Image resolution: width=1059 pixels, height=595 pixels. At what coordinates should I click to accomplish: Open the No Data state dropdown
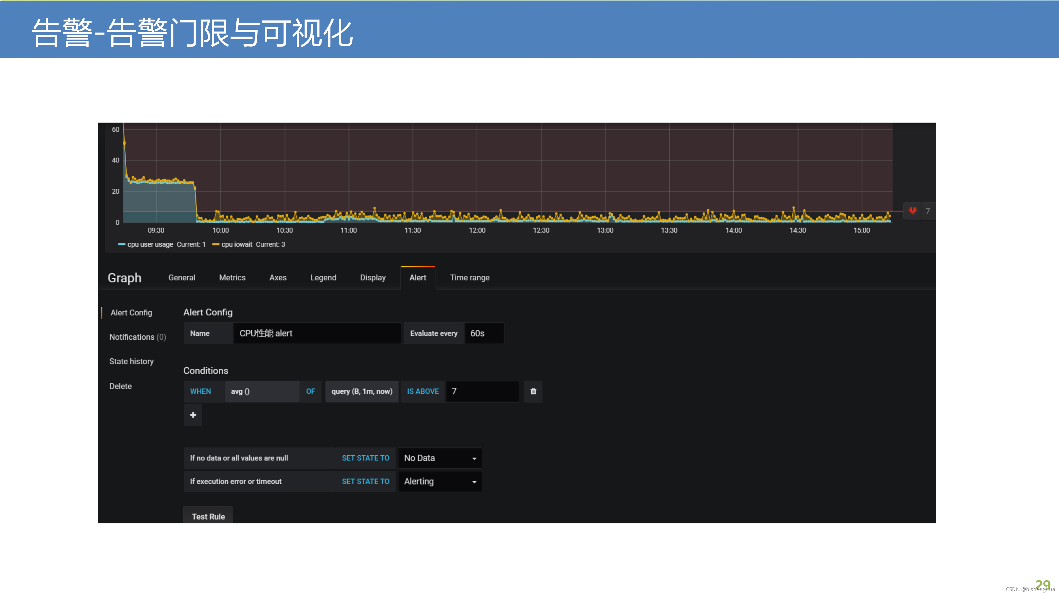pyautogui.click(x=440, y=458)
